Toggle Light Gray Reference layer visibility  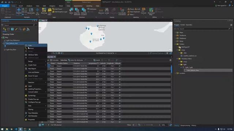(x=5, y=40)
